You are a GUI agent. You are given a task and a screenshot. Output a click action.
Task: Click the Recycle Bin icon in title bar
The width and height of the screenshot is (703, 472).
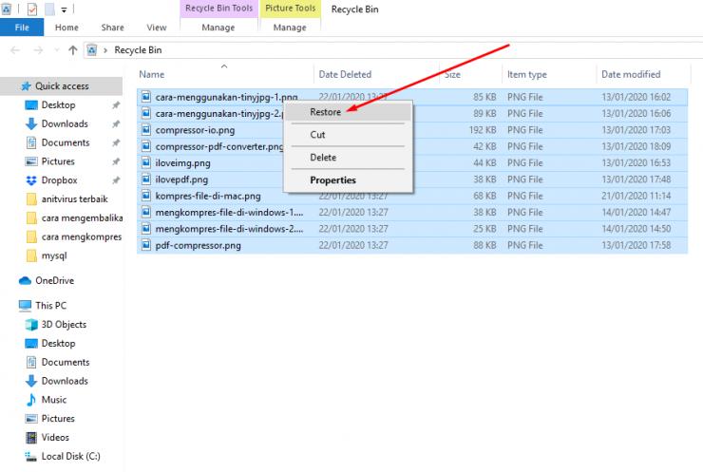click(7, 9)
